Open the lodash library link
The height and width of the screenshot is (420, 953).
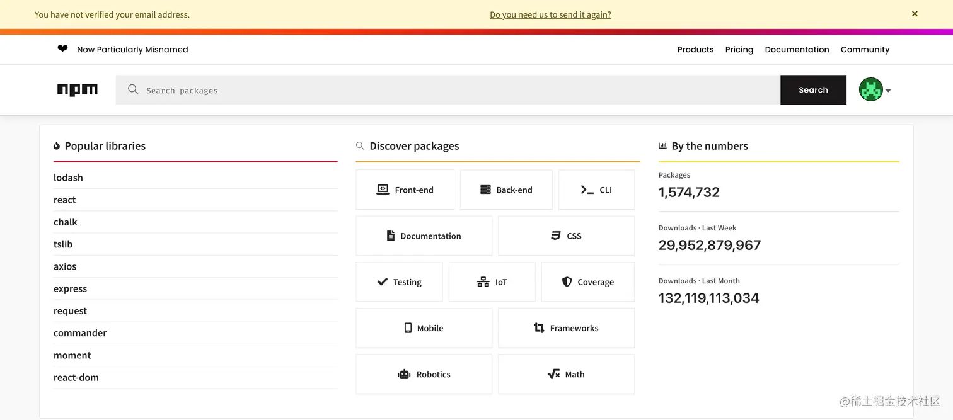tap(68, 178)
